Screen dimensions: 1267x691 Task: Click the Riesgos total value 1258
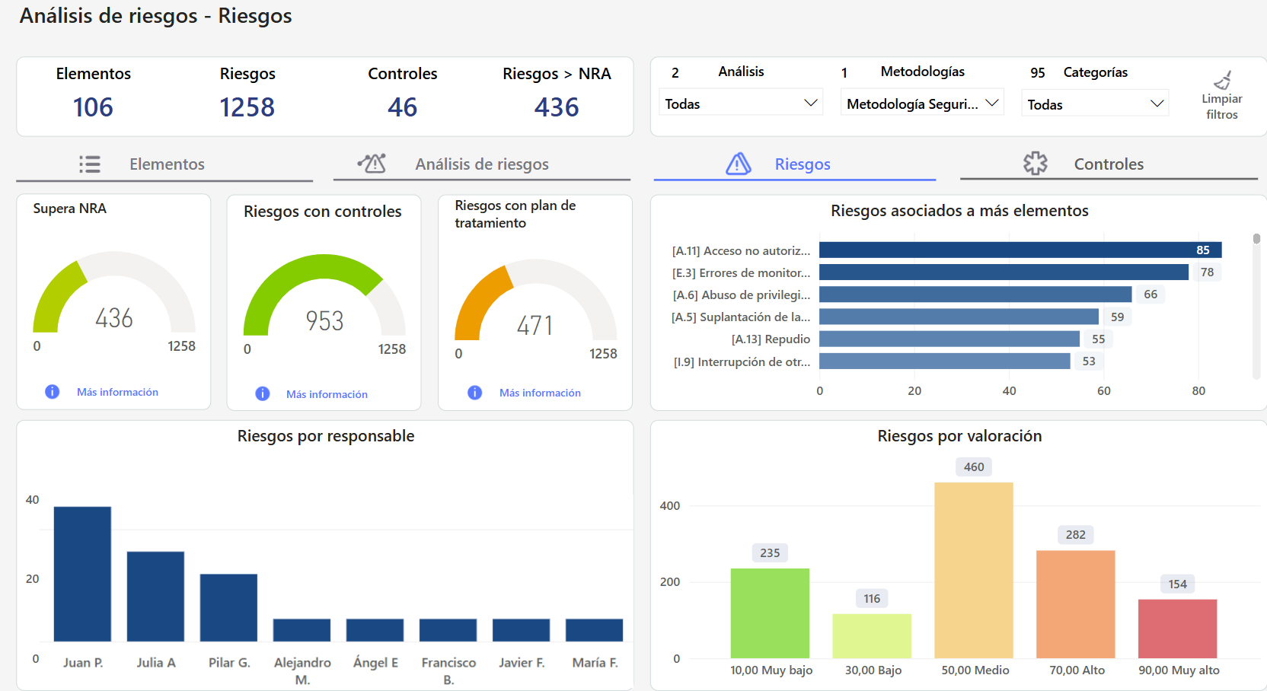(x=247, y=107)
